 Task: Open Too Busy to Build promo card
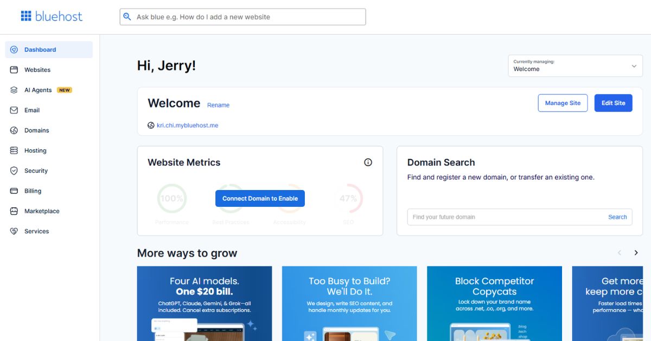[349, 304]
